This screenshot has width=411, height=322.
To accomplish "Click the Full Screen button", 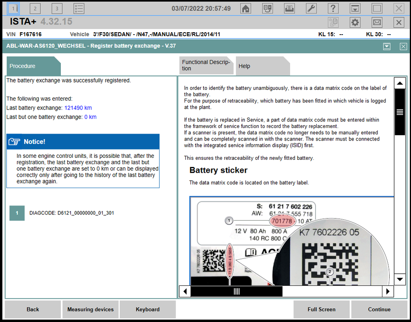I will coord(322,310).
